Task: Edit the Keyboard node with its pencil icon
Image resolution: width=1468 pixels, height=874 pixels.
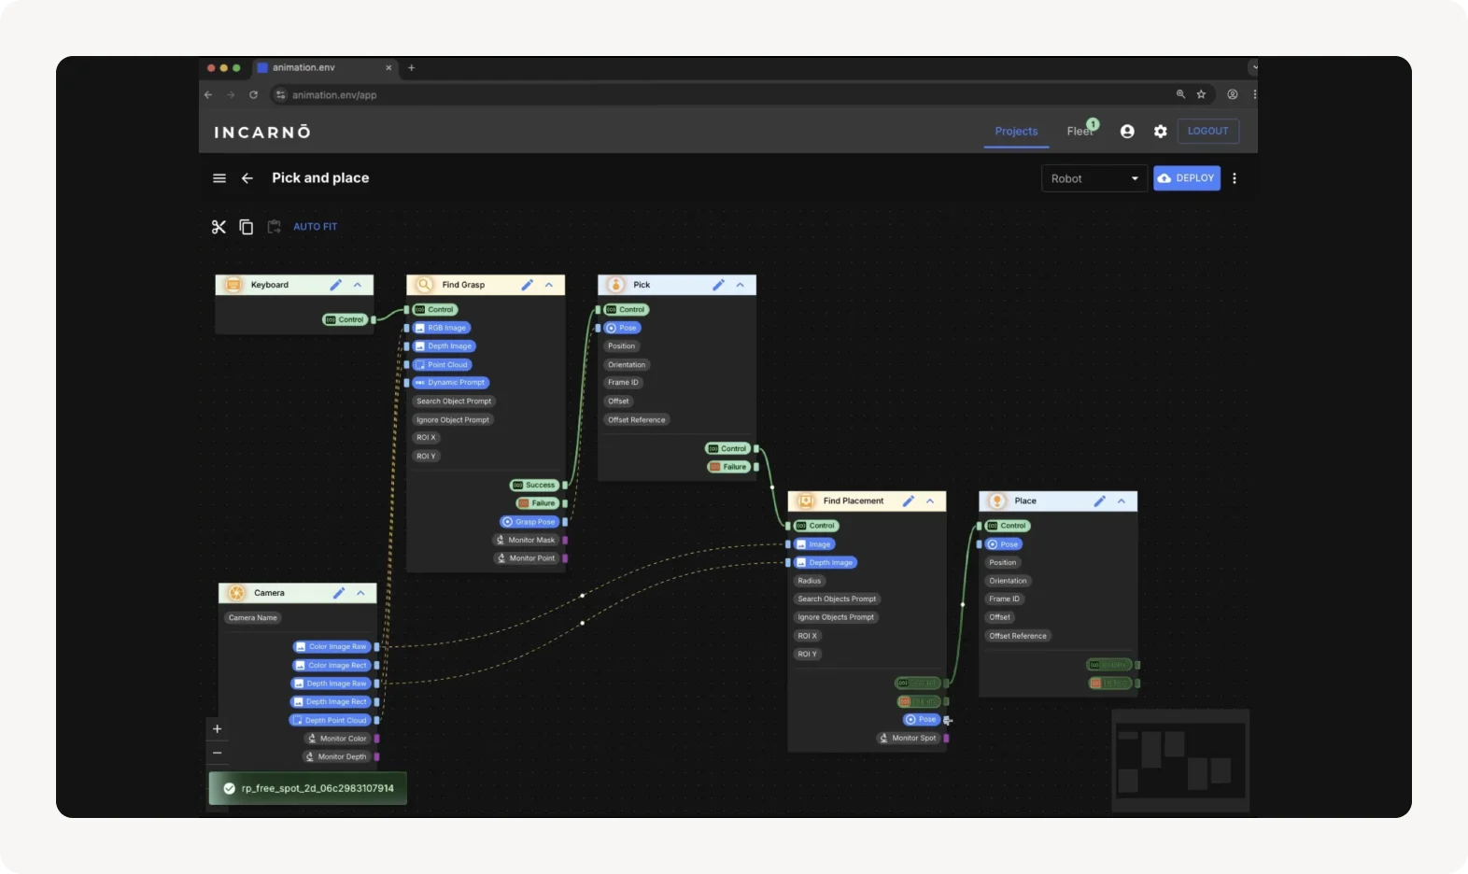Action: pyautogui.click(x=336, y=285)
